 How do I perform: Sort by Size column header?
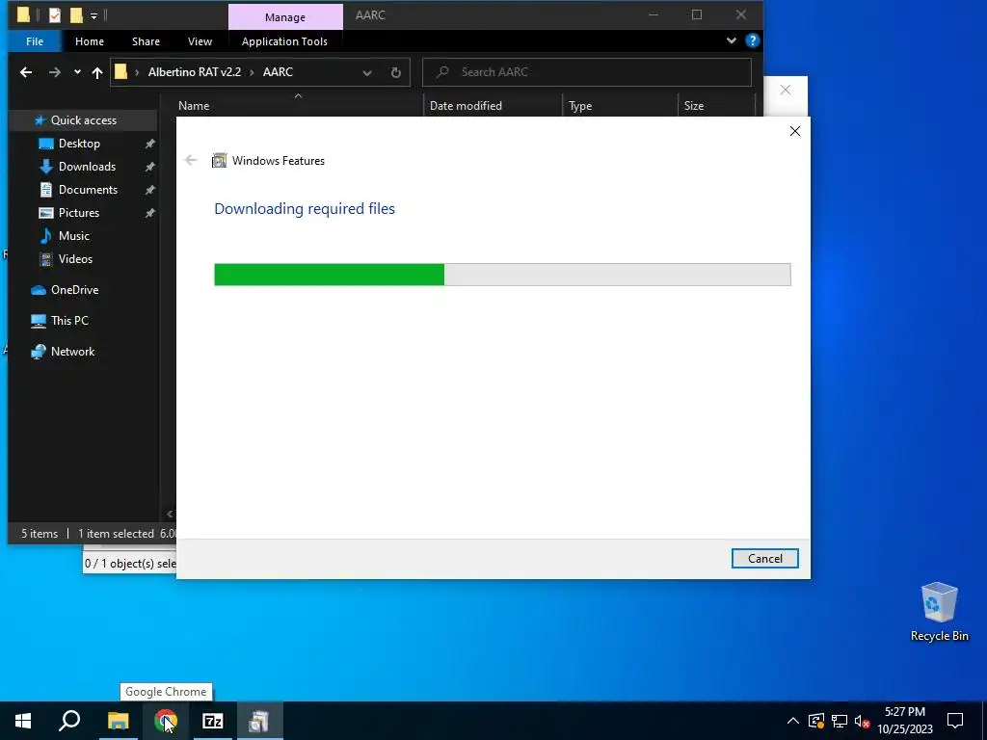[694, 106]
